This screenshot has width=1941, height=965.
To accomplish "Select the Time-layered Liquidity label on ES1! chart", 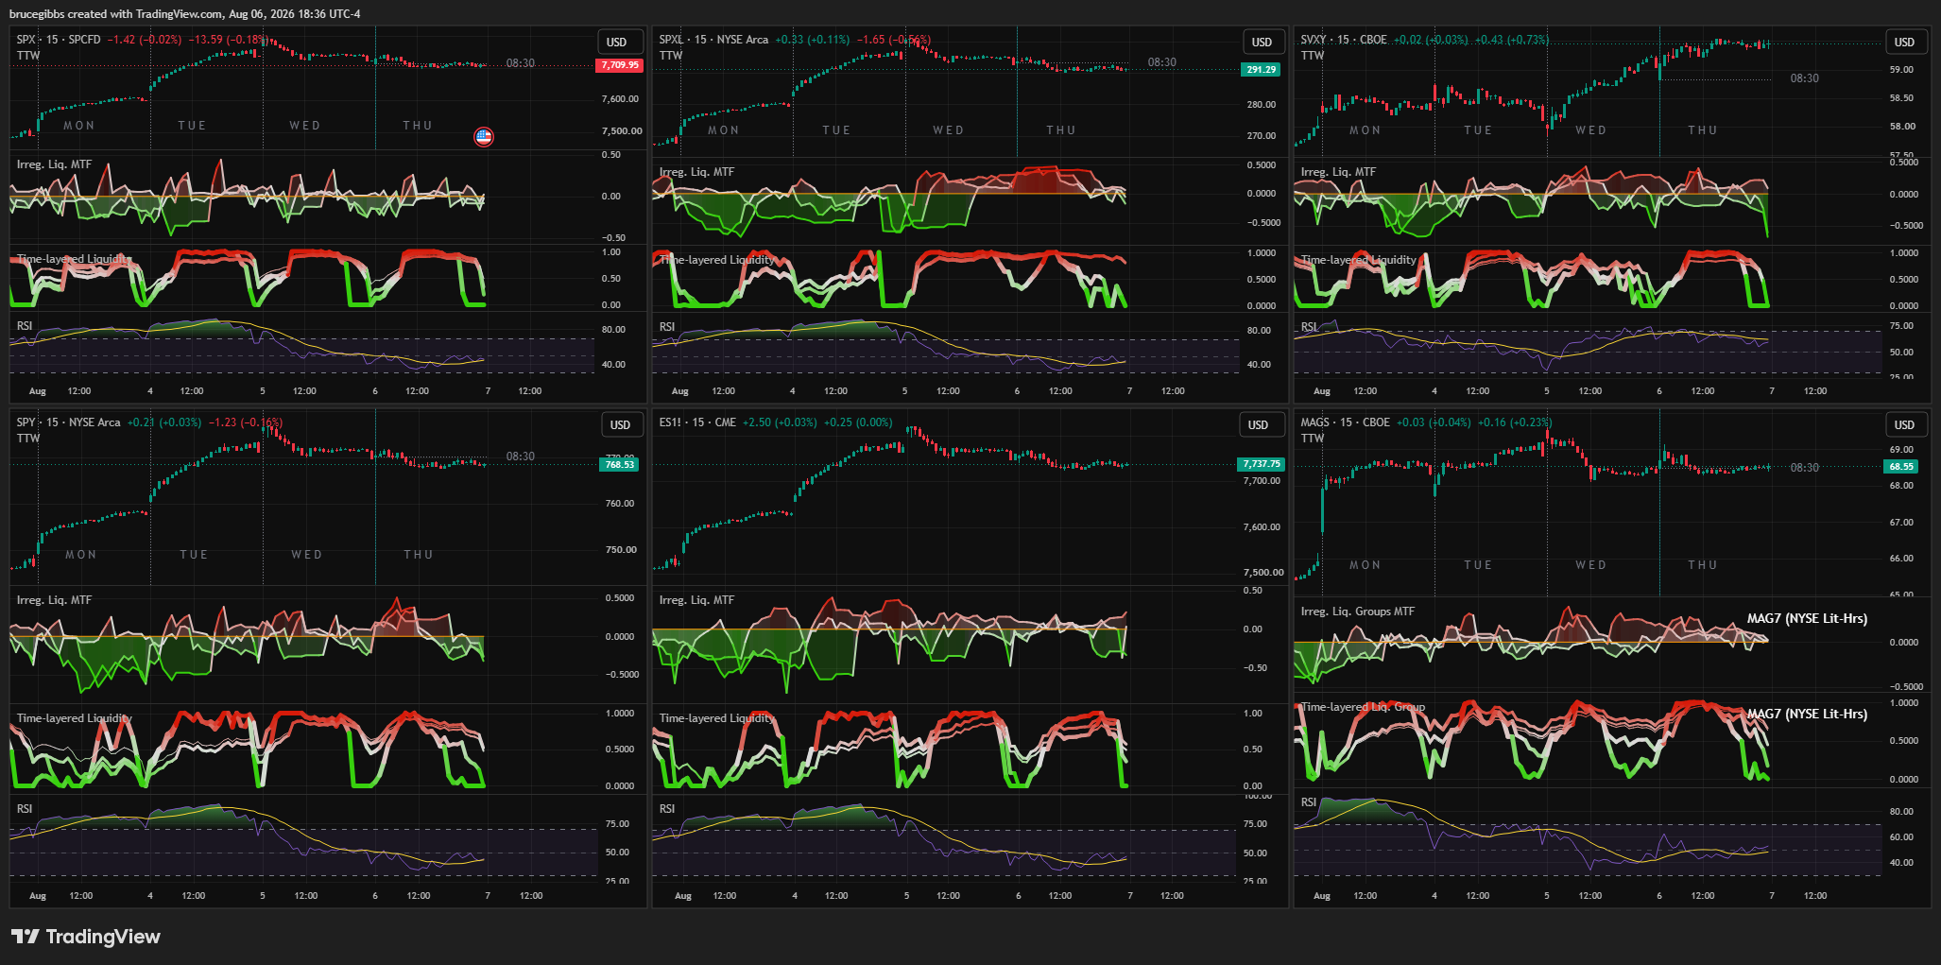I will pos(717,718).
